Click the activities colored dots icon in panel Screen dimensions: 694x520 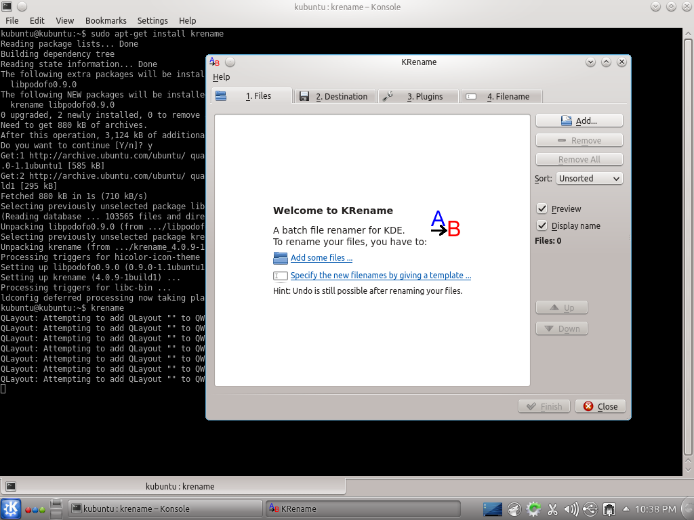pos(34,509)
